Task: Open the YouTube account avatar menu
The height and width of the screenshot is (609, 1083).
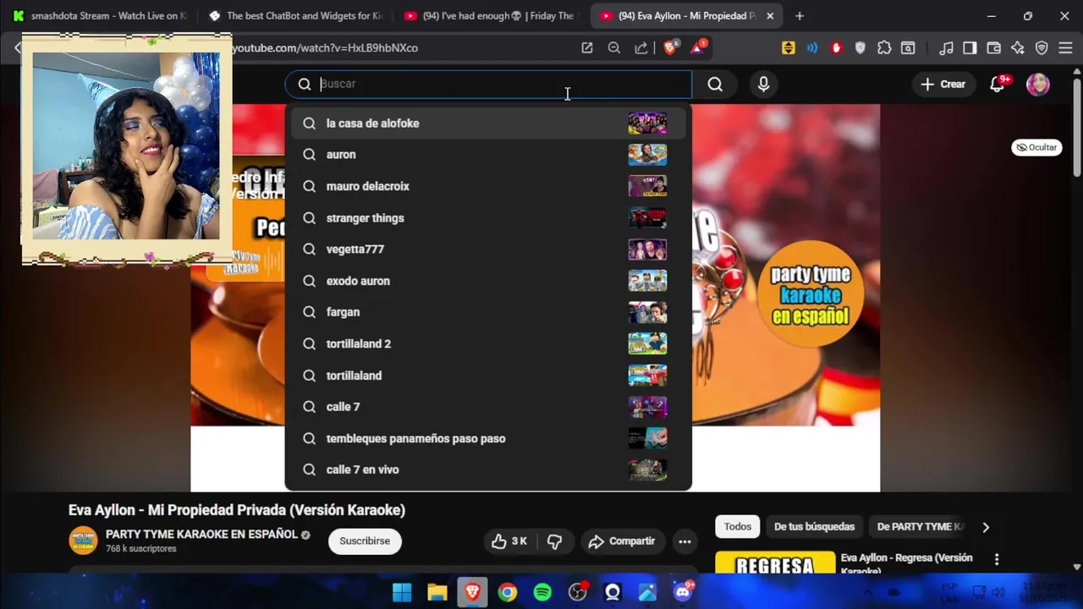Action: click(x=1038, y=84)
